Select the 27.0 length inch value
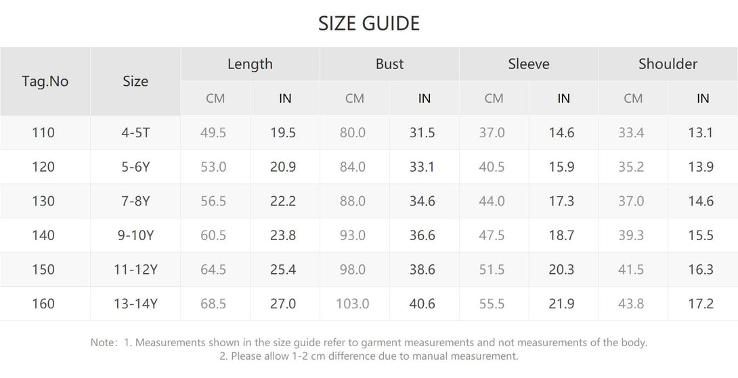 [283, 304]
